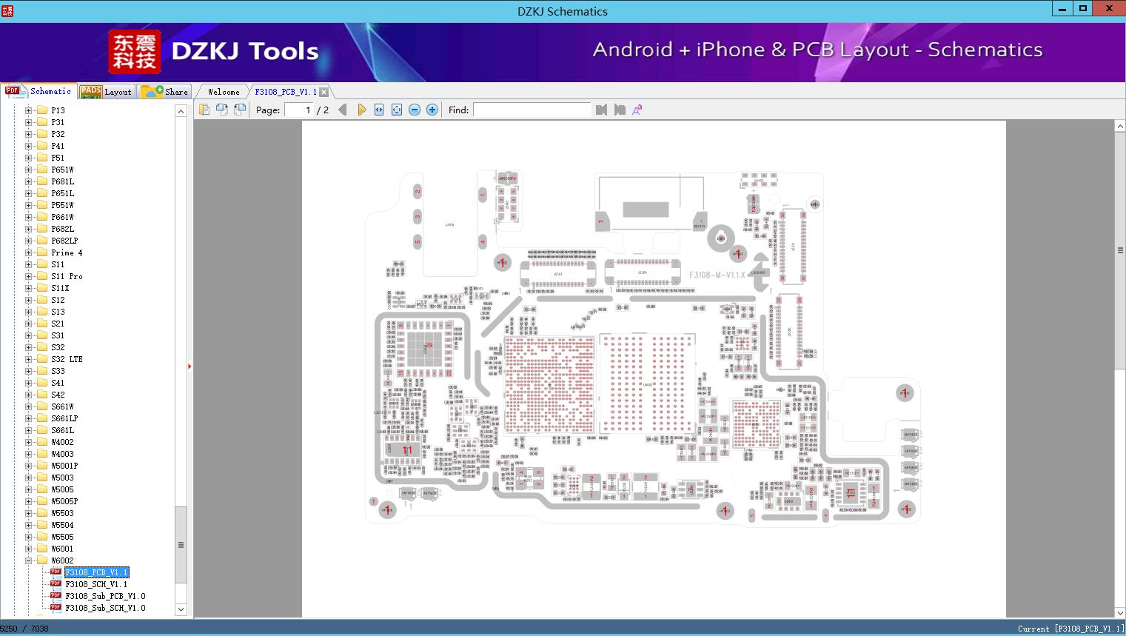
Task: Go to the next page arrow
Action: tap(361, 110)
